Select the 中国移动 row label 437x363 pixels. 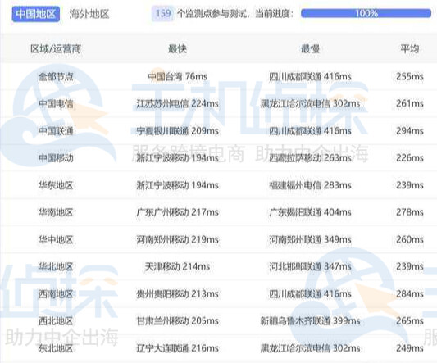[x=56, y=158]
